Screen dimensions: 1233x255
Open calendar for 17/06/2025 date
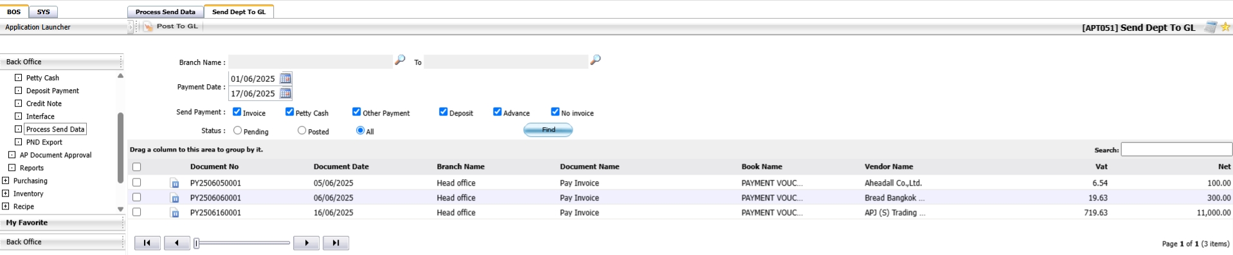tap(285, 93)
